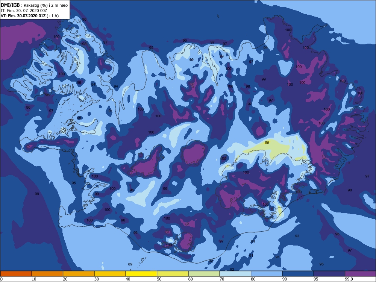
Task: Click the '99.9' label on the legend scale
Action: [349, 279]
